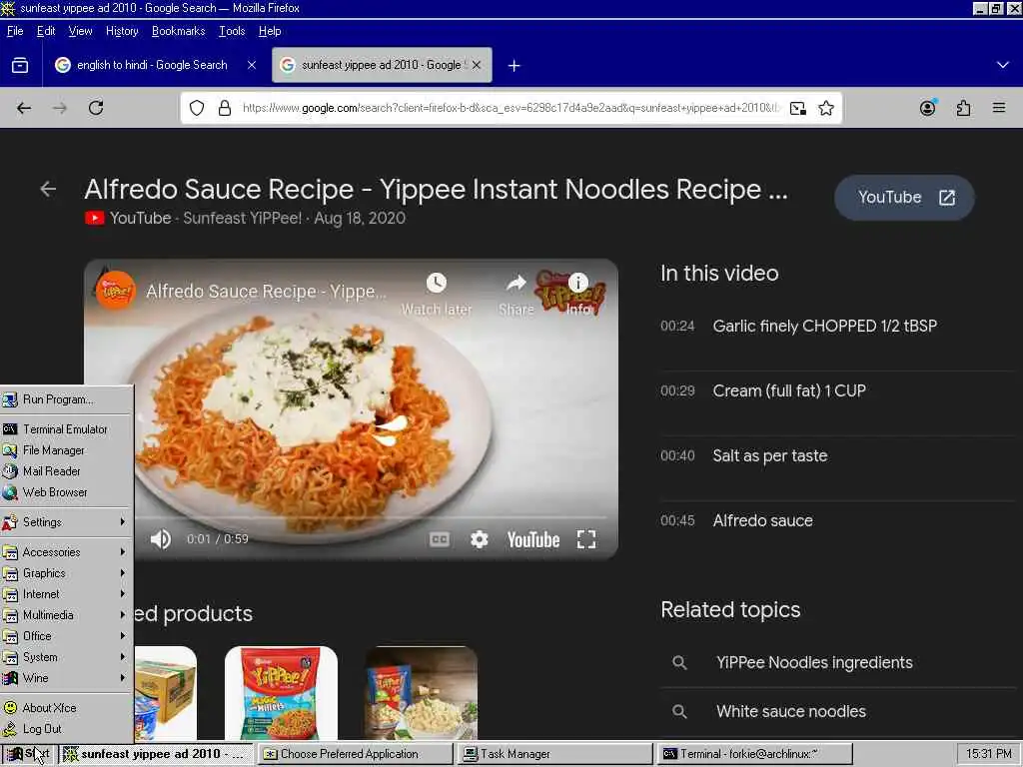Open the Edit menu
Screen dimensions: 1023x767
pyautogui.click(x=46, y=31)
